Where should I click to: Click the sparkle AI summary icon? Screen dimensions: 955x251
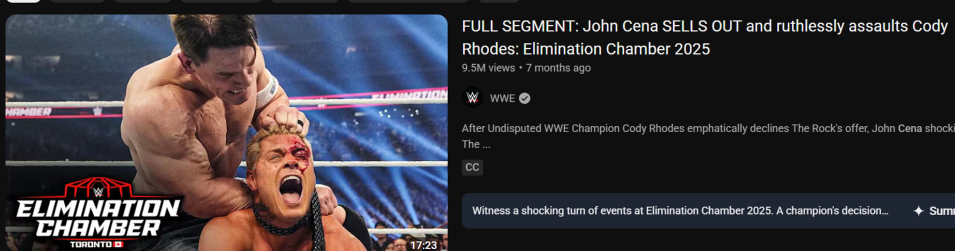click(918, 210)
